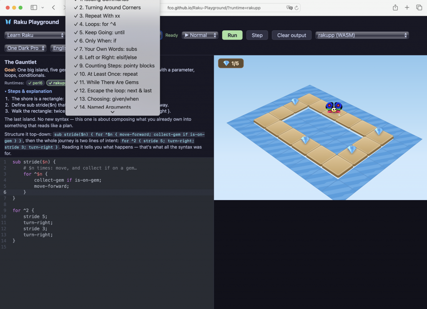
Task: Click code line 'move-forward;' in the editor
Action: [51, 186]
